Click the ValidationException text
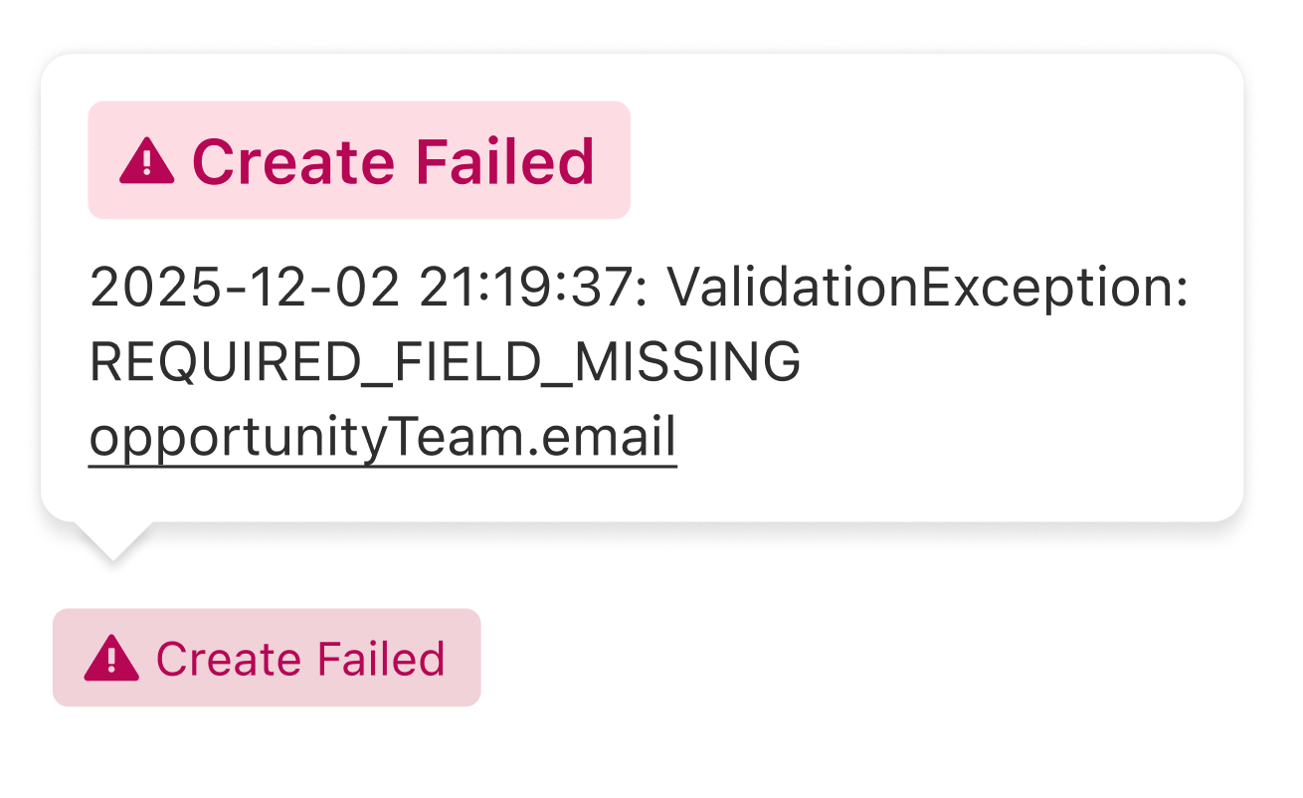The height and width of the screenshot is (798, 1303). coord(927,288)
